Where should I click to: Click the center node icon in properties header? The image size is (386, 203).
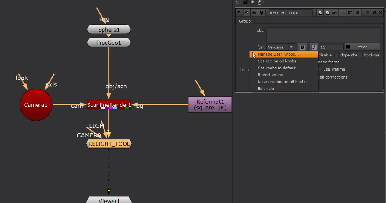[x=254, y=13]
